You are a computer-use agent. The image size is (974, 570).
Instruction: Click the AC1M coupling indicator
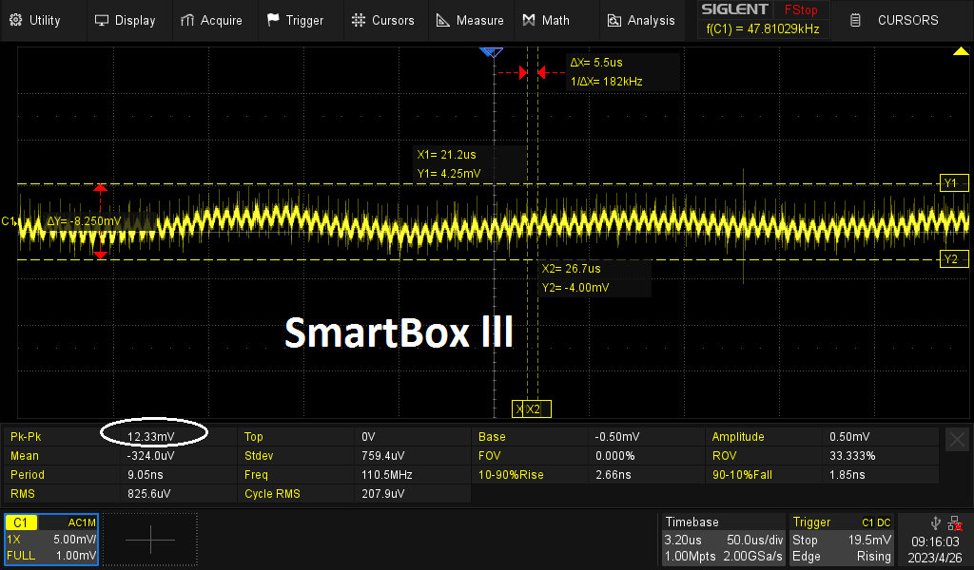(x=82, y=522)
